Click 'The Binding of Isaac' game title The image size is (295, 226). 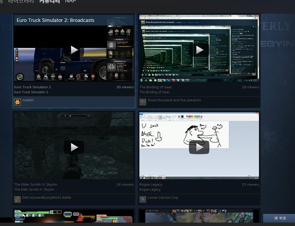(x=156, y=87)
